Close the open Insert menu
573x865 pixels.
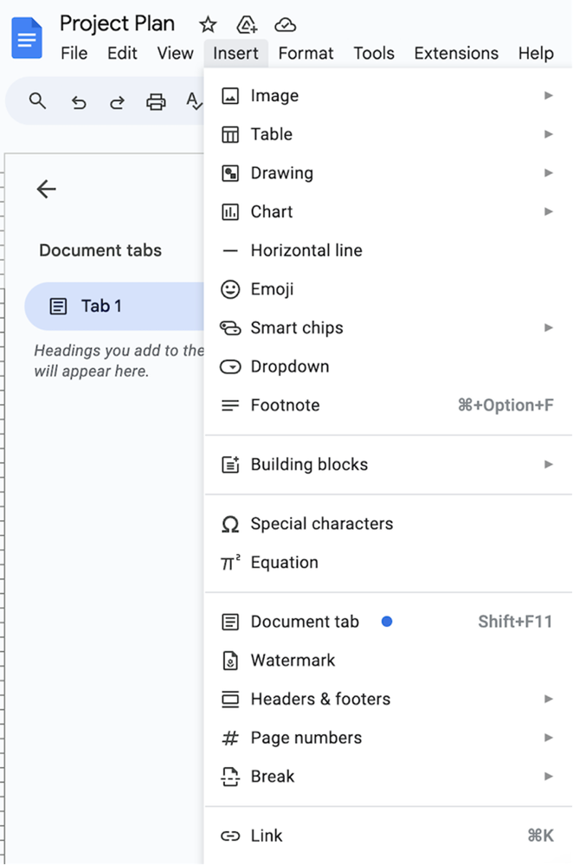[x=235, y=54]
